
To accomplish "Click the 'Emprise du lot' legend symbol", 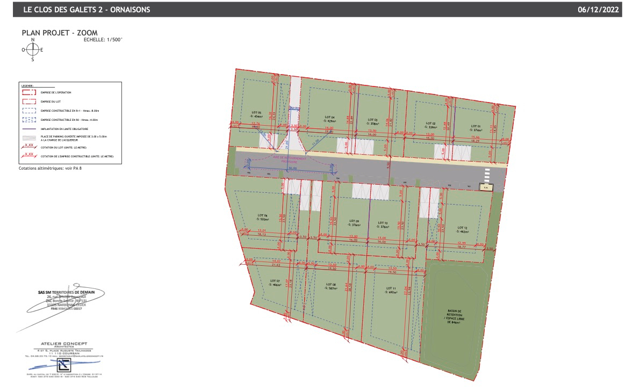I will 29,101.
